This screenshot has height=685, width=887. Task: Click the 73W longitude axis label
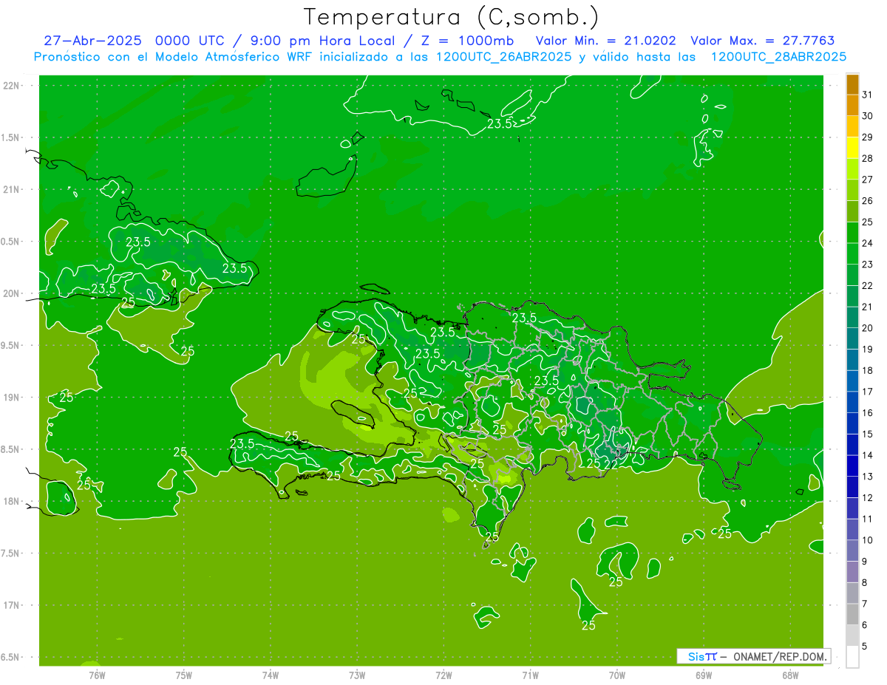[x=357, y=675]
